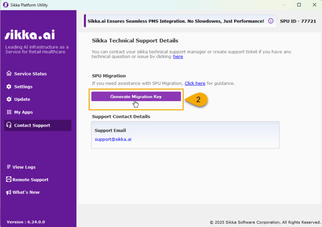322x227 pixels.
Task: Follow the 'here' support ticket link
Action: [x=178, y=57]
